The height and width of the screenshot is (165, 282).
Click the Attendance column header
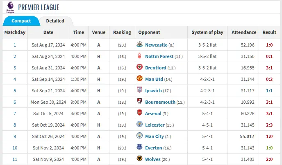click(244, 32)
